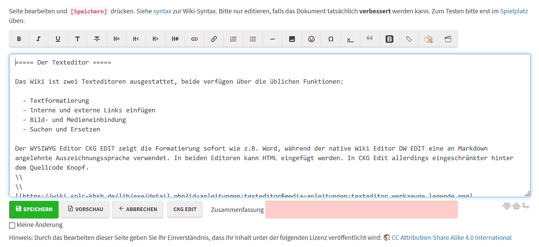Screen dimensions: 539x247
Task: Click the Zusammenfassung summary input field
Action: tap(361, 210)
